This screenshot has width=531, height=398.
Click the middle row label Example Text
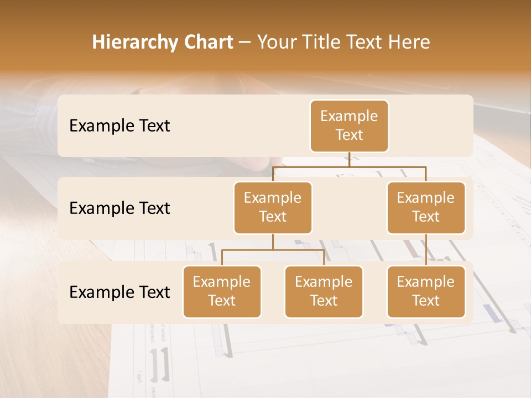[x=119, y=208]
